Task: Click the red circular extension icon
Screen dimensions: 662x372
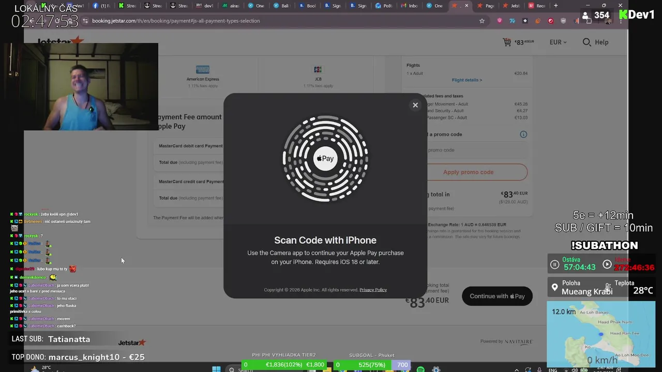Action: coord(550,21)
